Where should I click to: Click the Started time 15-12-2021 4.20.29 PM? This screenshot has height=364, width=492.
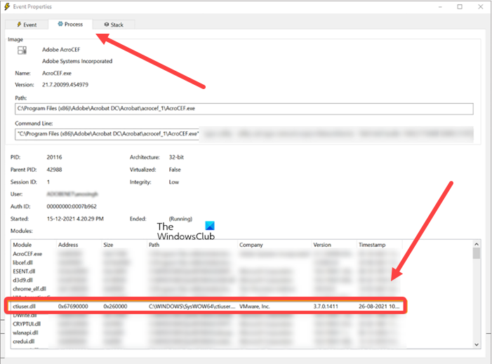(75, 219)
